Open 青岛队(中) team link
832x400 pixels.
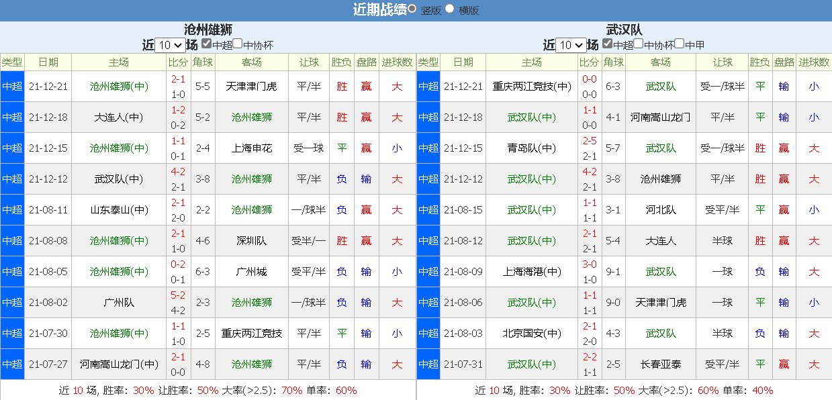coord(532,148)
